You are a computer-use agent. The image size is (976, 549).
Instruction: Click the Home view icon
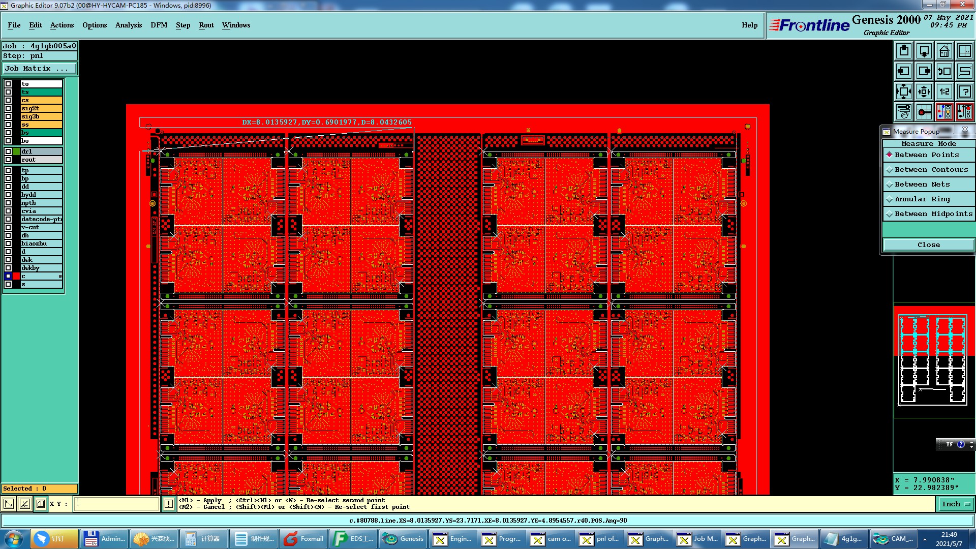coord(944,51)
